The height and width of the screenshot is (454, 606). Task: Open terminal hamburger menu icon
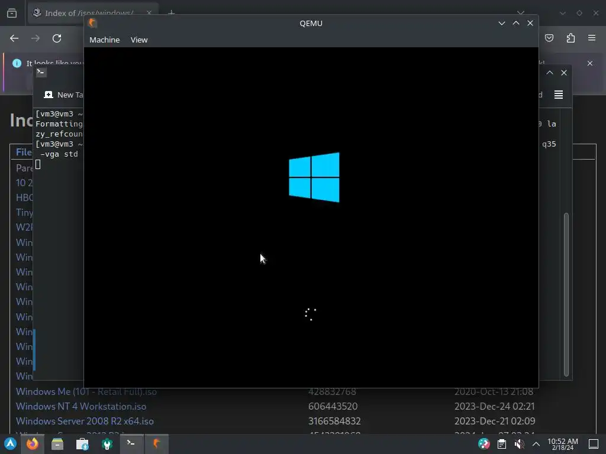coord(559,95)
